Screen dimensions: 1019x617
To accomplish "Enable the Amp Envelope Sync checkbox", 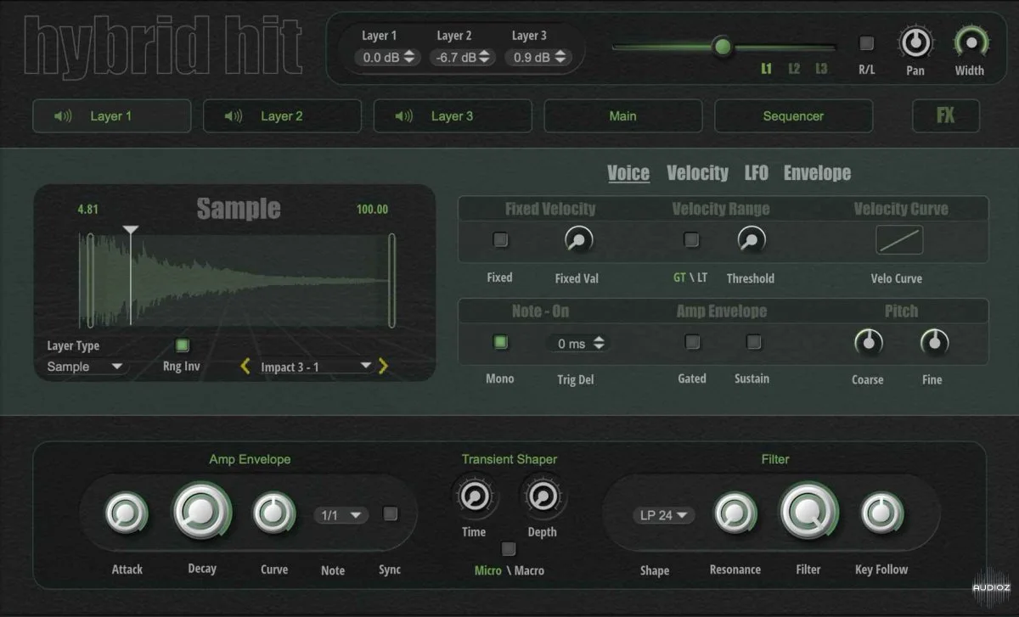I will pos(390,513).
